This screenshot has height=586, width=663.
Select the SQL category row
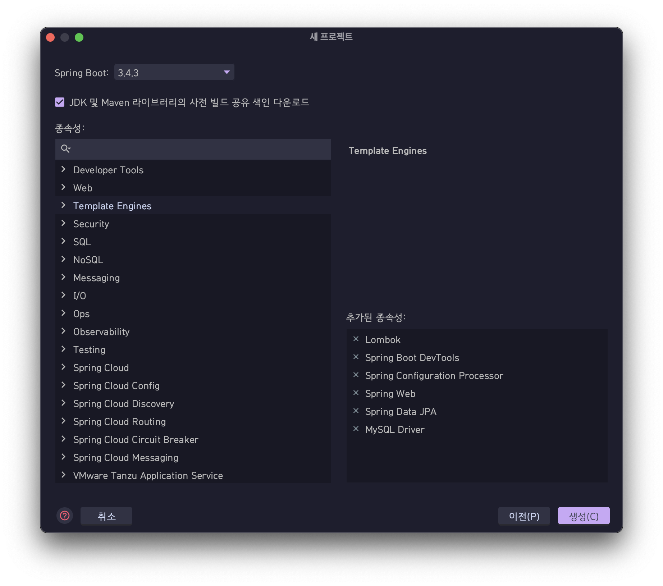click(193, 242)
